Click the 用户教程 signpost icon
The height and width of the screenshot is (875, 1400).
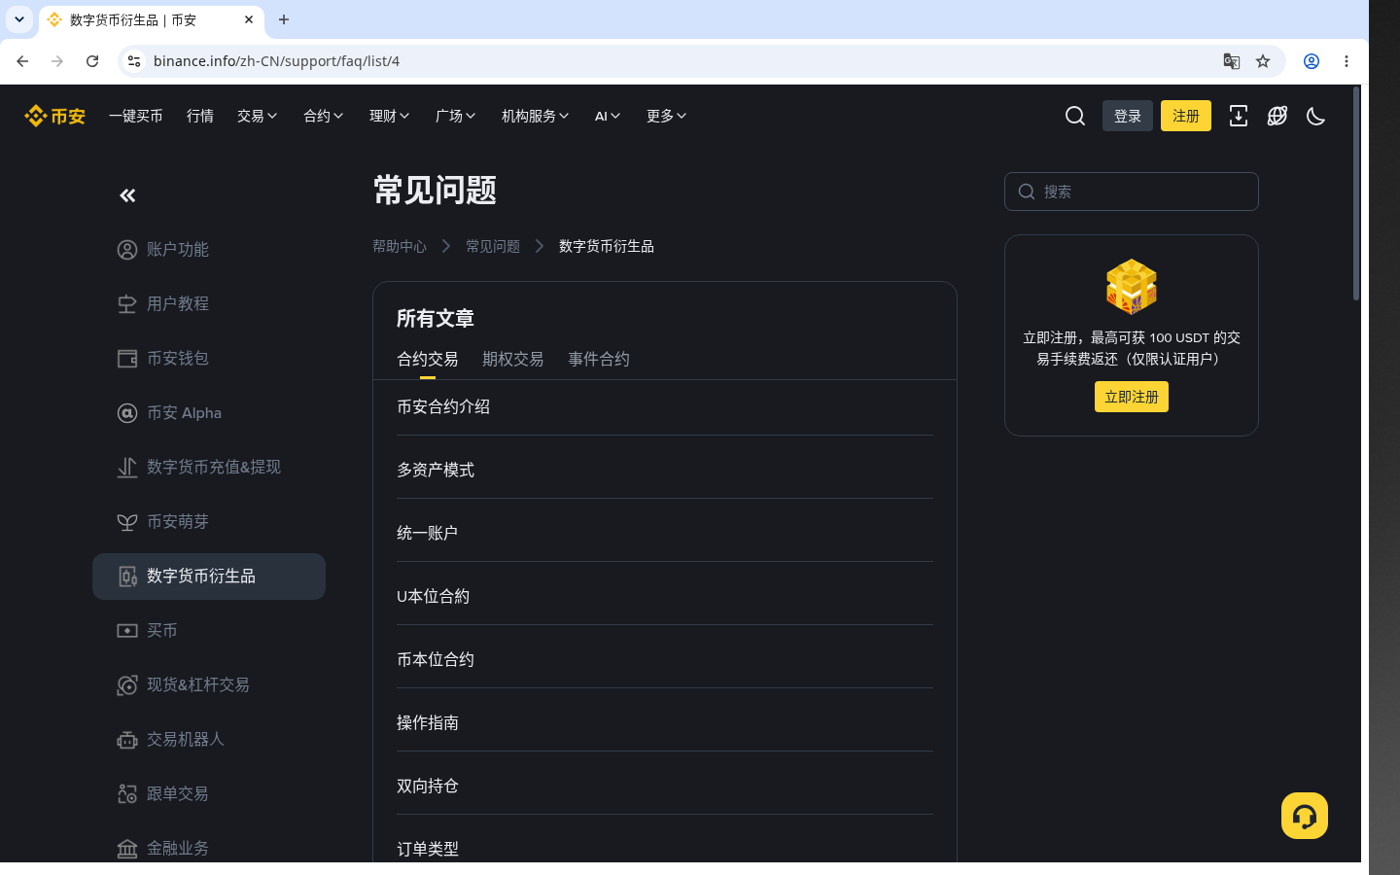127,304
